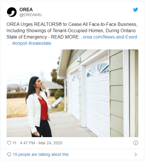This screenshot has height=163, width=147.
Task: Open the tweet info circle icon
Action: 136,143
